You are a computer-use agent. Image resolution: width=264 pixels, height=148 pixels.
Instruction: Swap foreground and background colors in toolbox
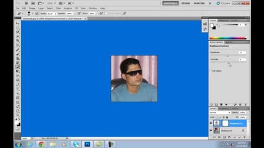point(19,119)
